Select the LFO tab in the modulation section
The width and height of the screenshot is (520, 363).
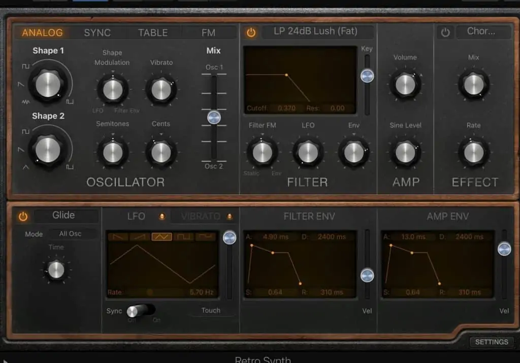pyautogui.click(x=136, y=216)
